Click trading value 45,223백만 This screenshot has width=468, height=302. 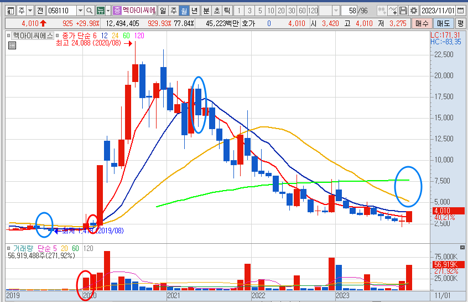pos(222,23)
